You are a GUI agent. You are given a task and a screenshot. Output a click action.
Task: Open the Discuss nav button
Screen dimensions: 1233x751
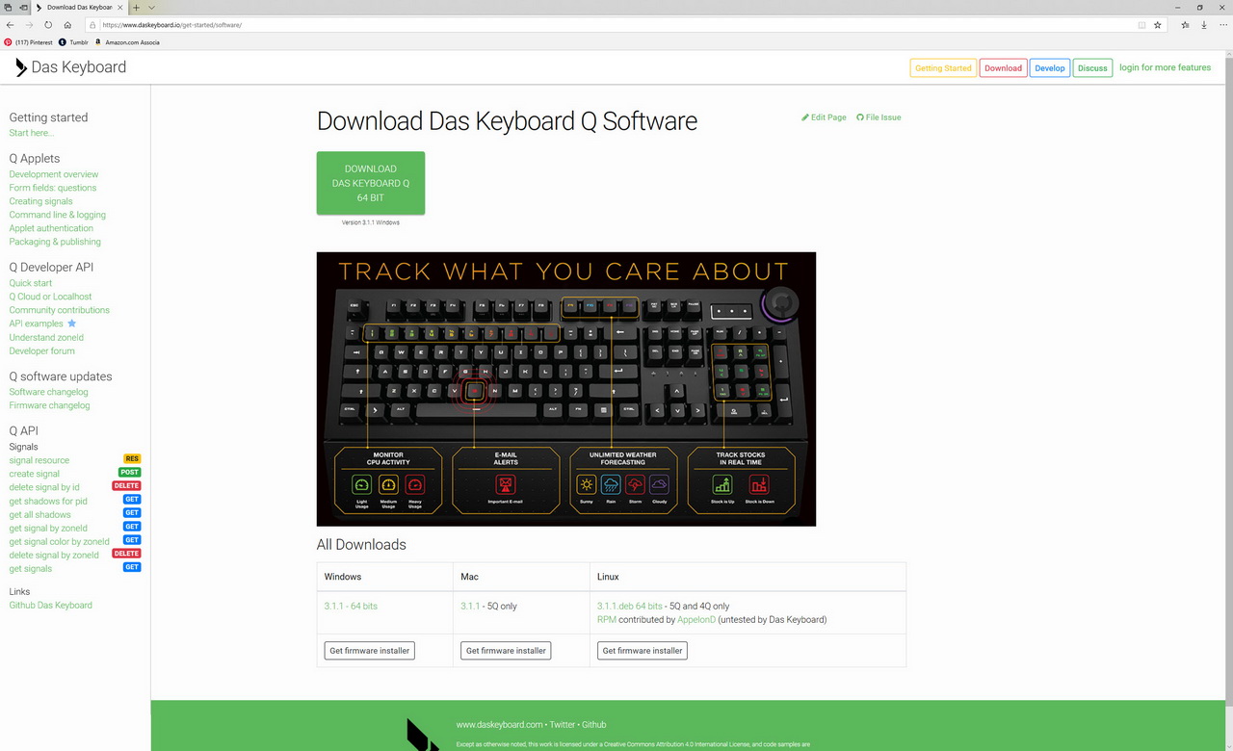[x=1092, y=68]
